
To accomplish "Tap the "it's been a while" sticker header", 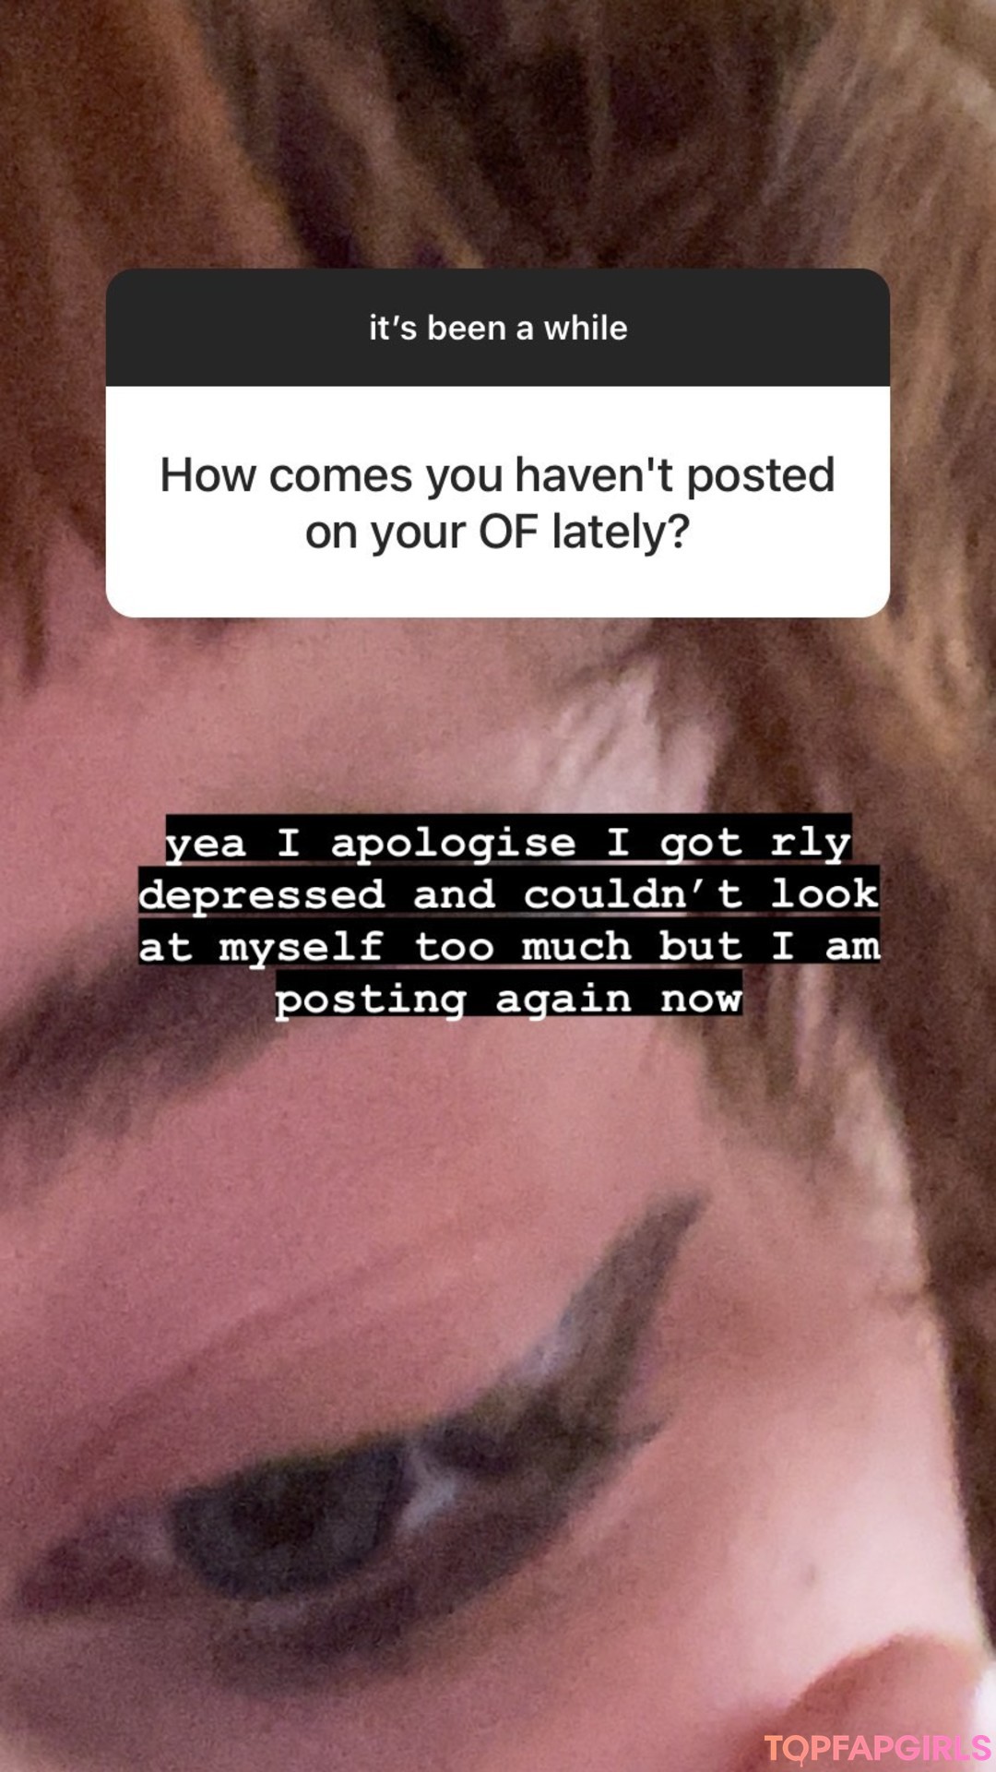I will click(498, 328).
